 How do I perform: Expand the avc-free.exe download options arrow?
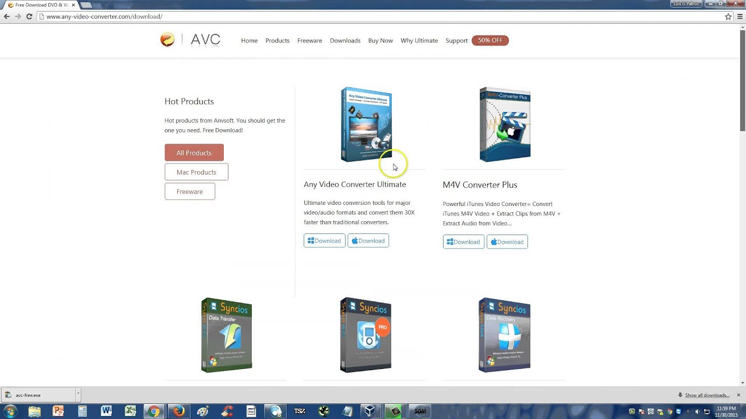[78, 395]
